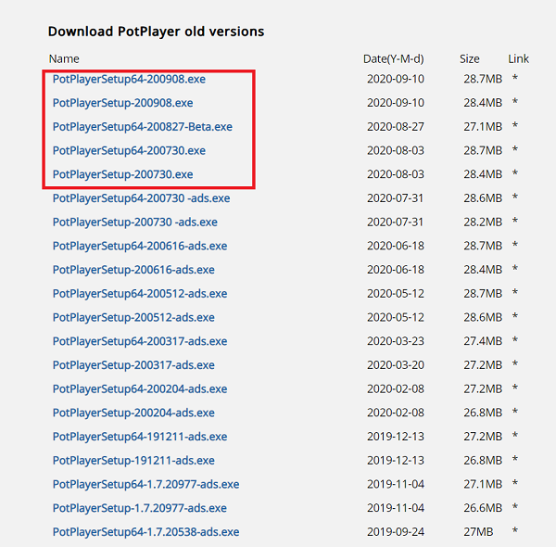Get PotPlayerSetup64-200512-ads.exe file
This screenshot has width=556, height=547.
(140, 293)
